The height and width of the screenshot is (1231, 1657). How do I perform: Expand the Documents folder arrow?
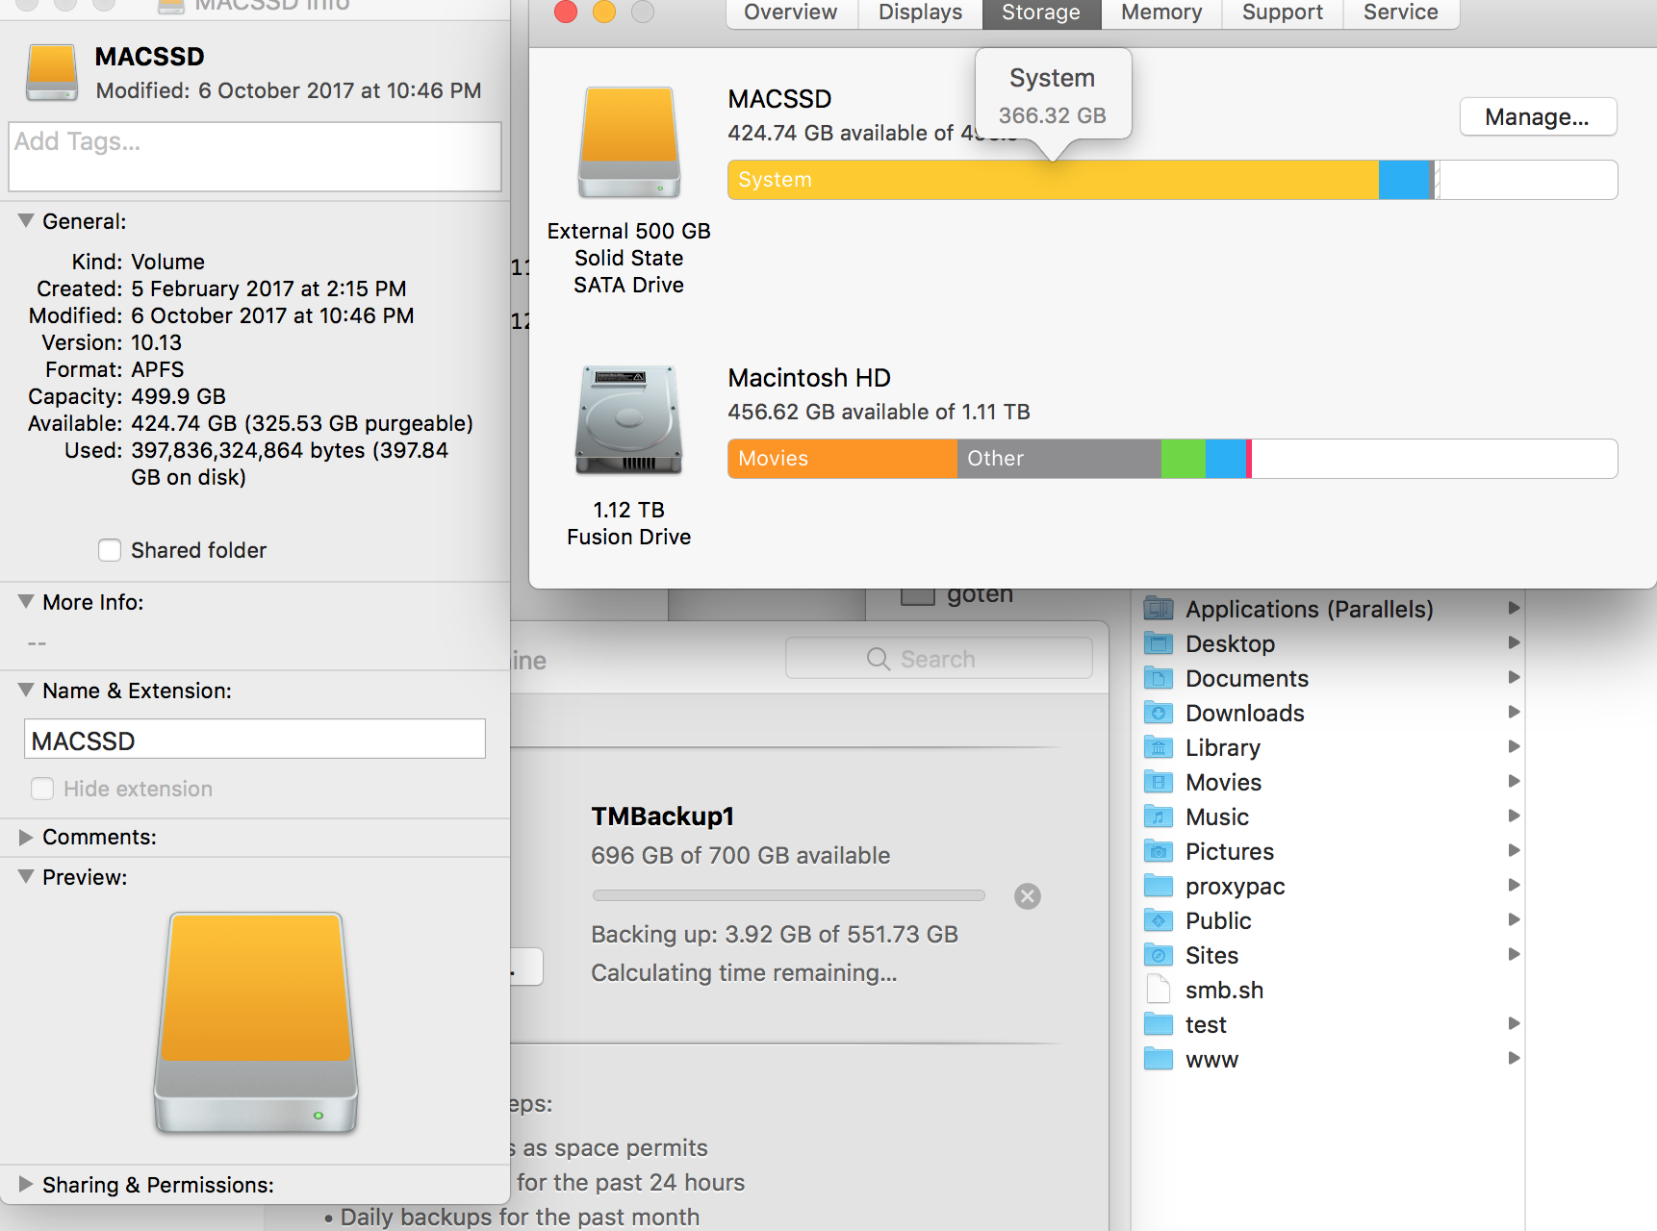[x=1514, y=677]
